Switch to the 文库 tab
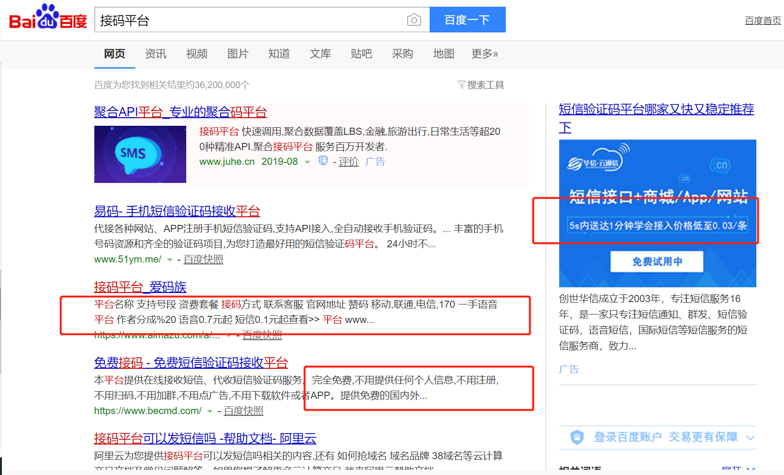 click(320, 54)
